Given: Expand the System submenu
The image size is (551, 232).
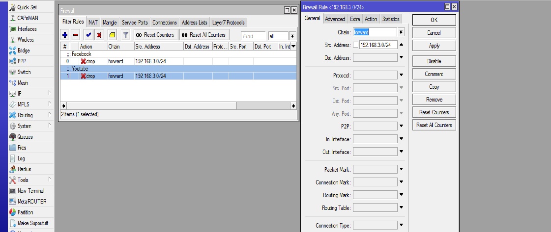Looking at the screenshot, I should point(50,126).
